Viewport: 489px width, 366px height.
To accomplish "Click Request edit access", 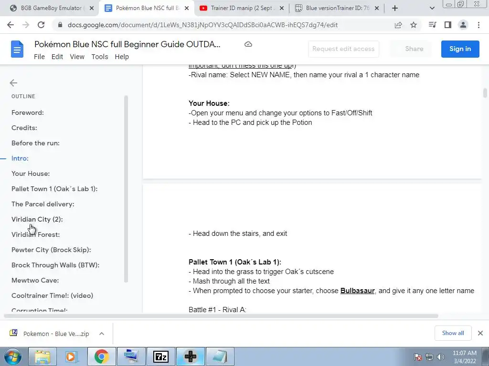I will [343, 49].
